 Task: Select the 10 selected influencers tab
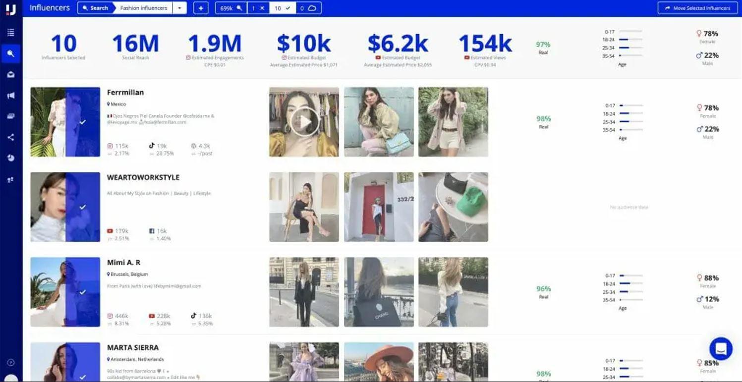pos(283,8)
